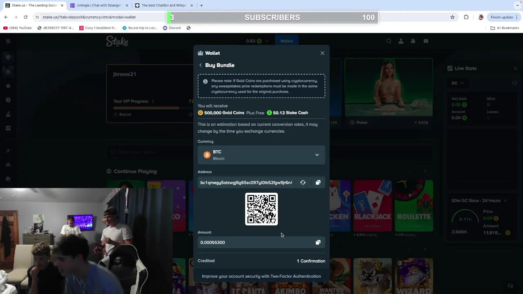Open the Discord bookmark
Image resolution: width=523 pixels, height=294 pixels.
point(172,28)
